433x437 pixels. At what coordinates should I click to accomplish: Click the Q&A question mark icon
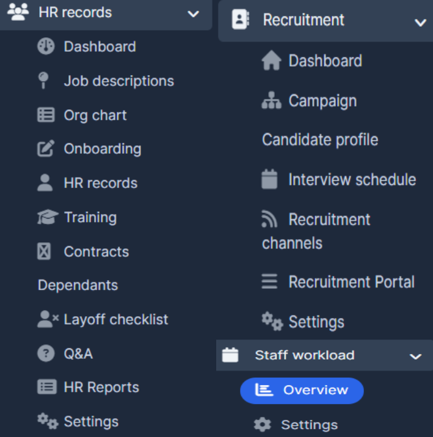(46, 353)
